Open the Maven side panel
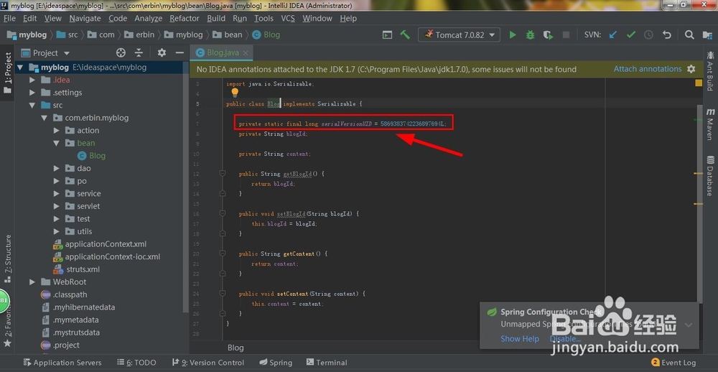 710,124
